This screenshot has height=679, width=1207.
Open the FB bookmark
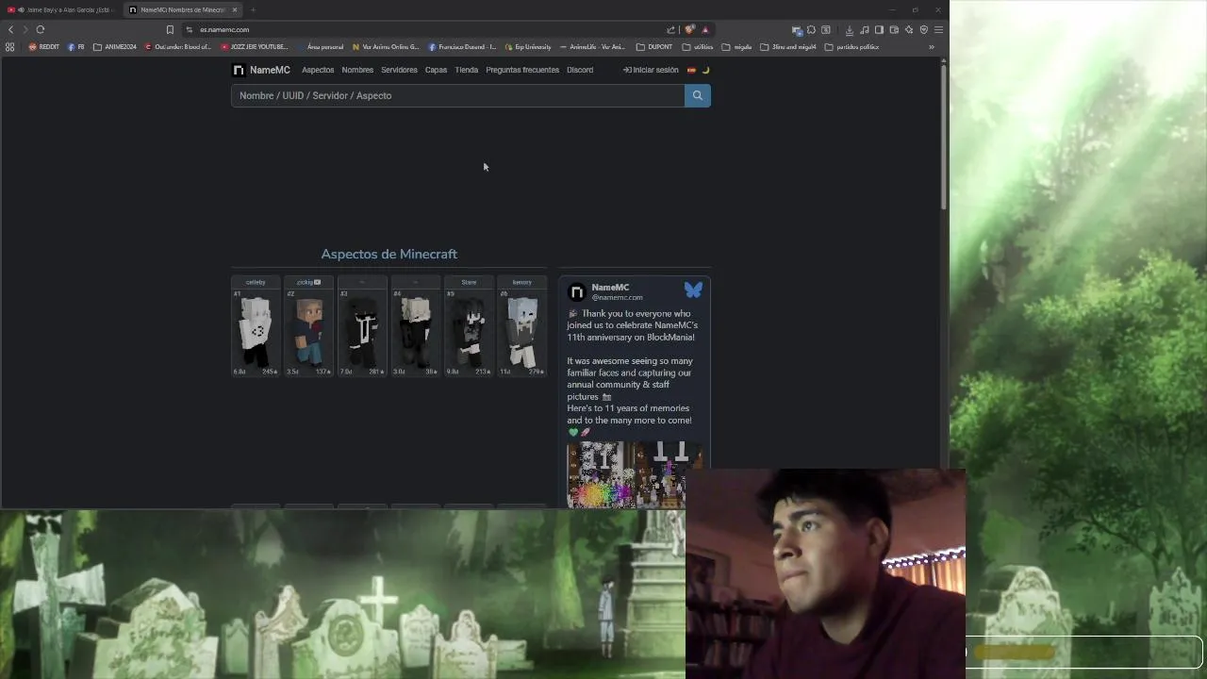pyautogui.click(x=76, y=46)
